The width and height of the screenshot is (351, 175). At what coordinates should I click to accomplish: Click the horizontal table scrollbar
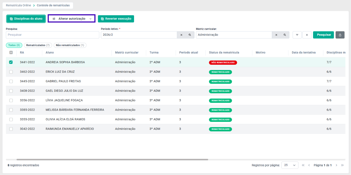(112, 160)
